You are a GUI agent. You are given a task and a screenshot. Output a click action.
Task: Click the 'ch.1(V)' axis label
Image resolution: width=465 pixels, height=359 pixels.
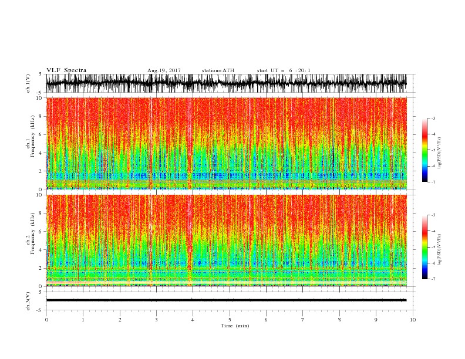28,83
